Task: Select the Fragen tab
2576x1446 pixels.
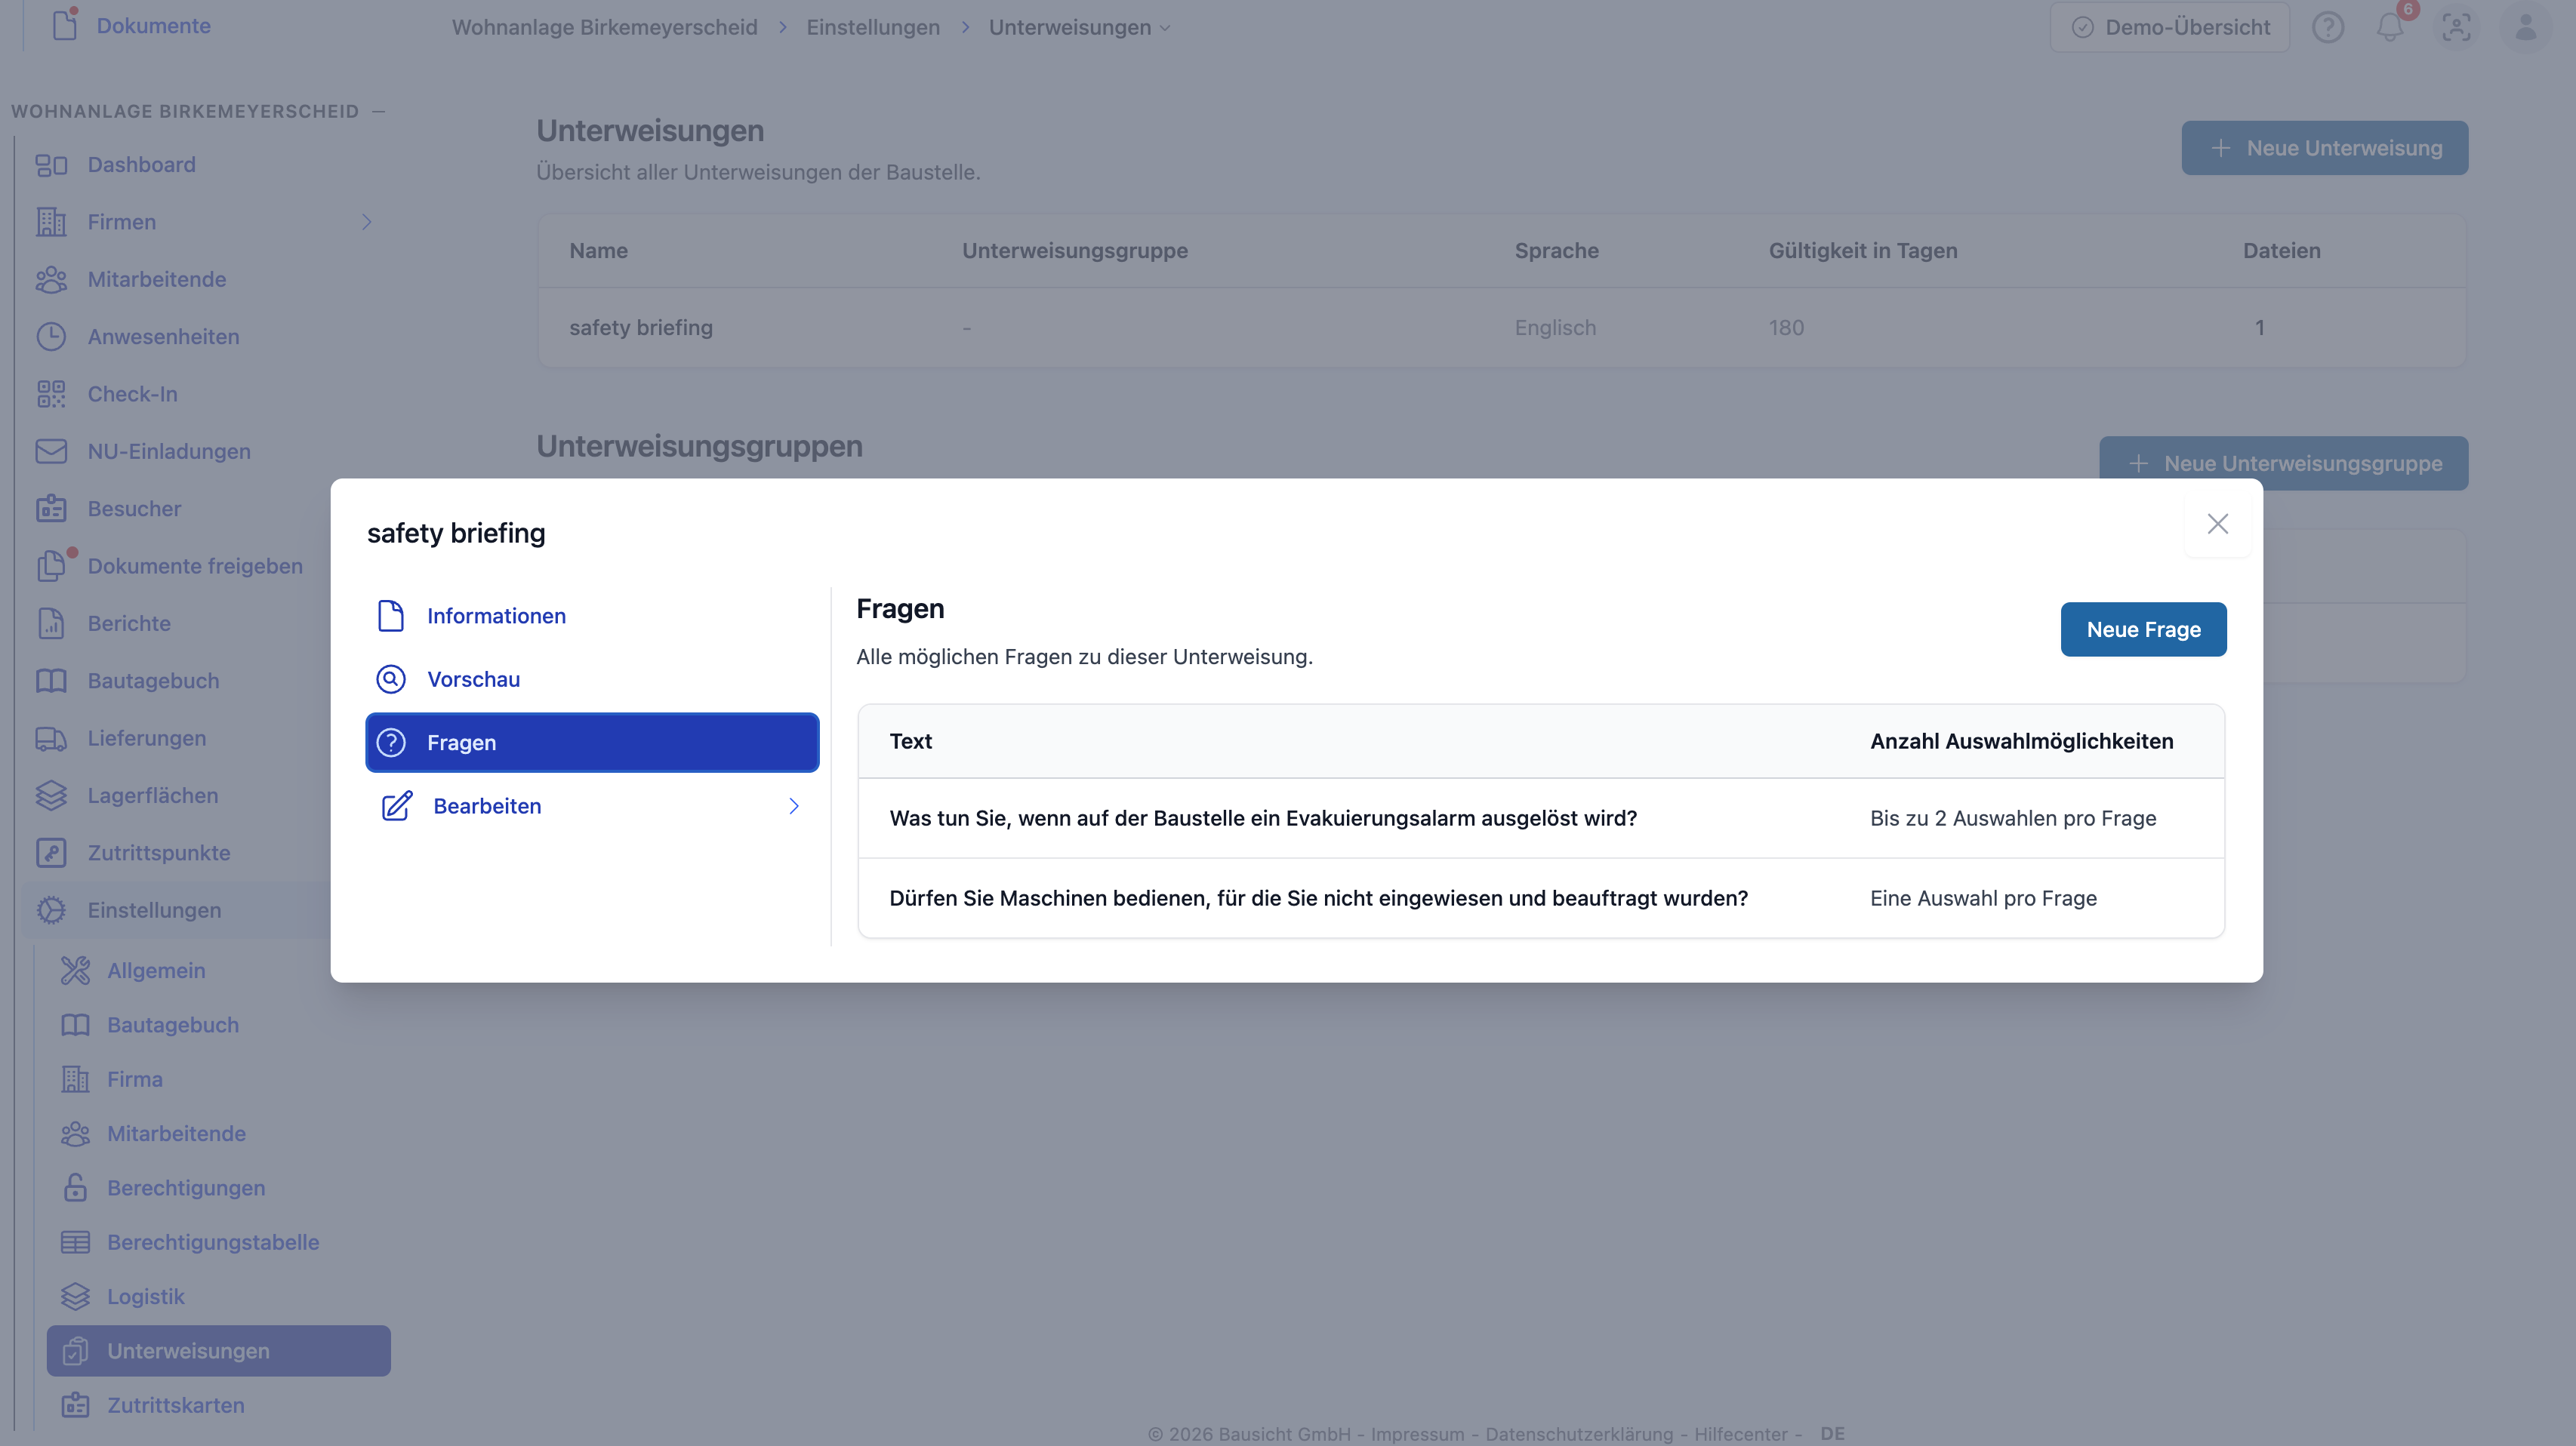Action: coord(592,743)
